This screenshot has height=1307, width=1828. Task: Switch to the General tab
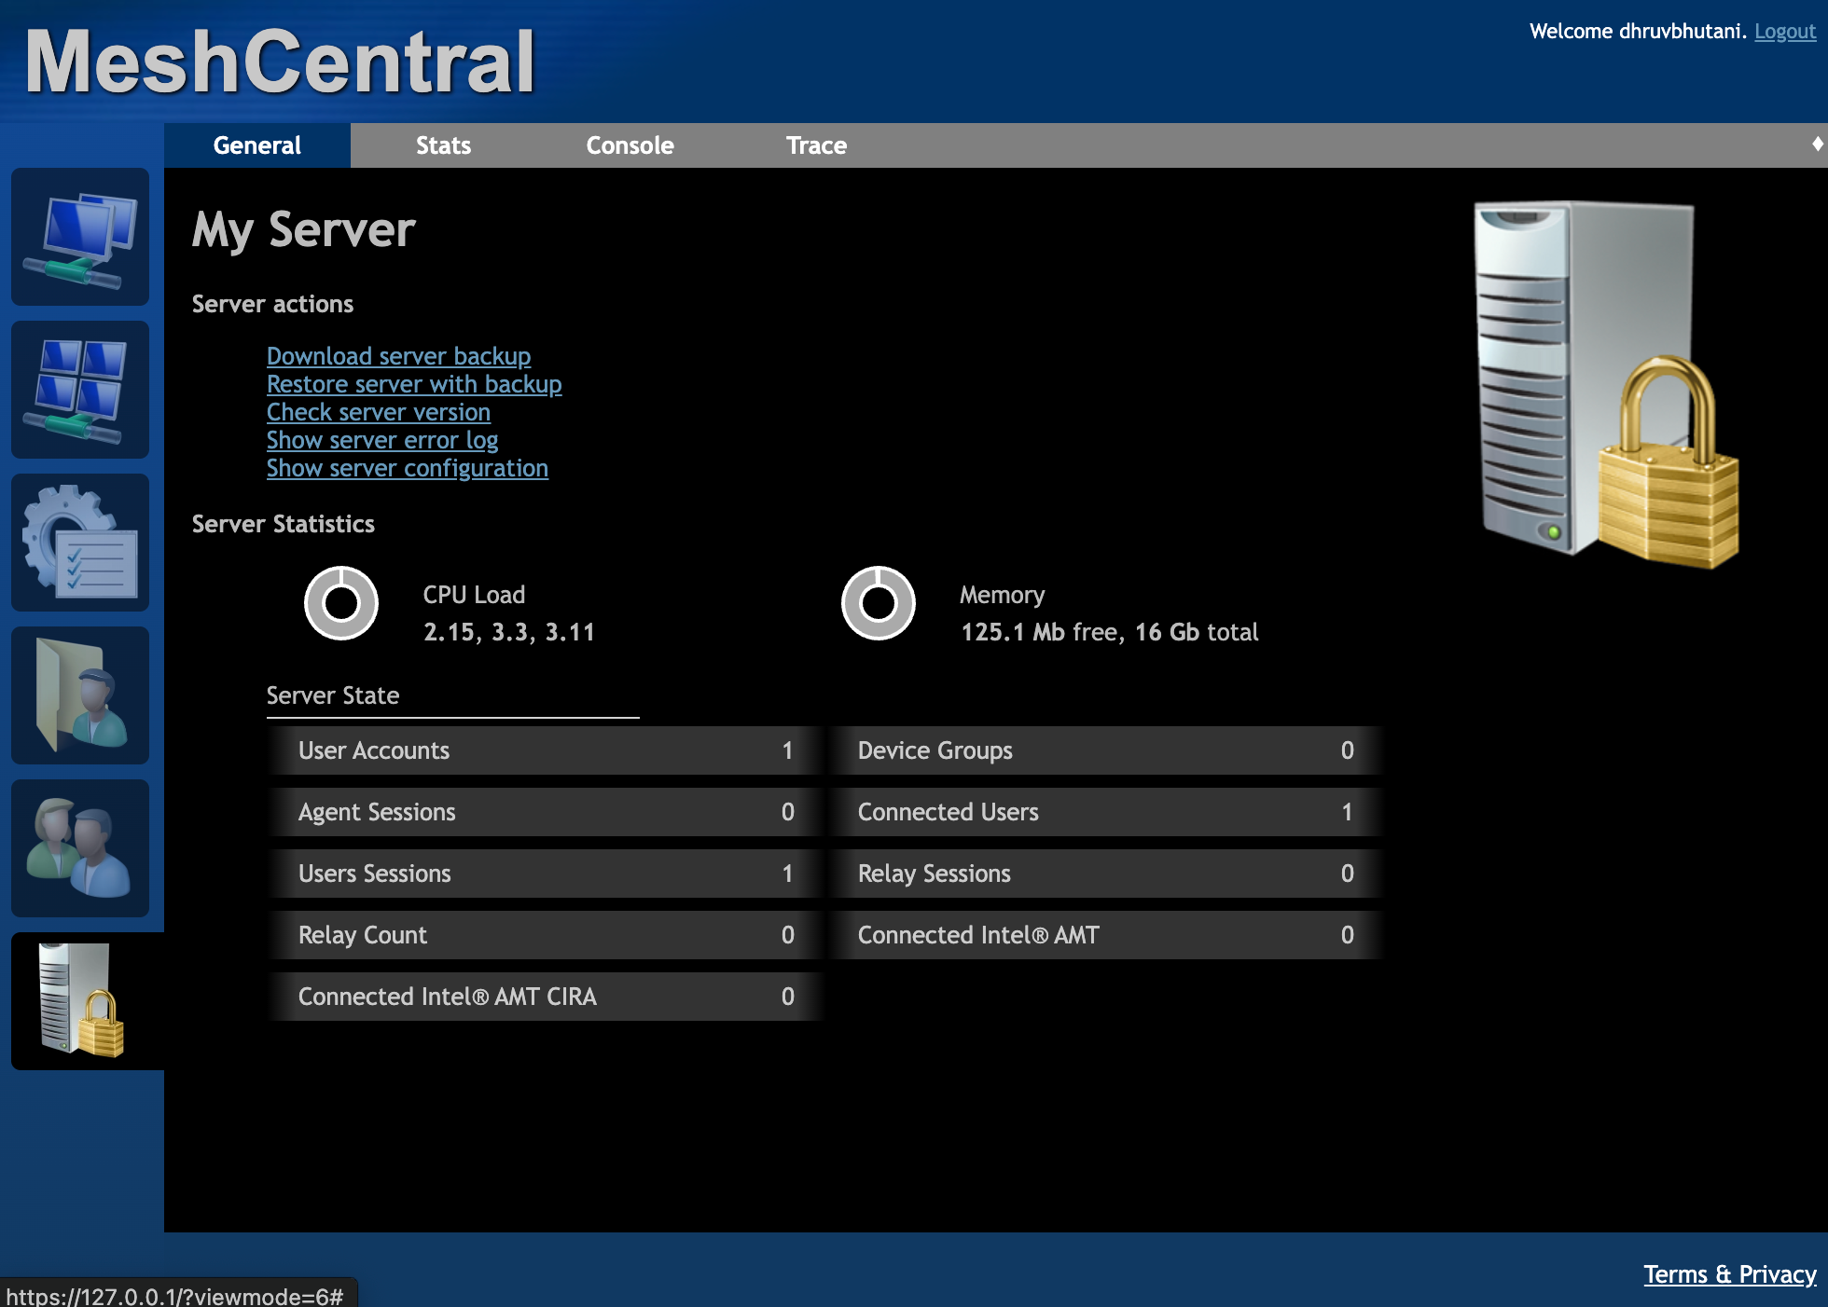click(257, 145)
